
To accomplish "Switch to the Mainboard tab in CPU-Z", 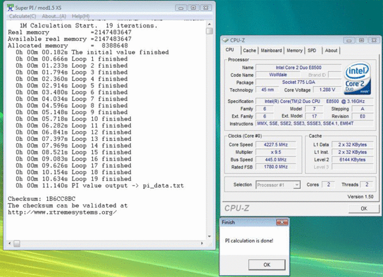I will 271,50.
